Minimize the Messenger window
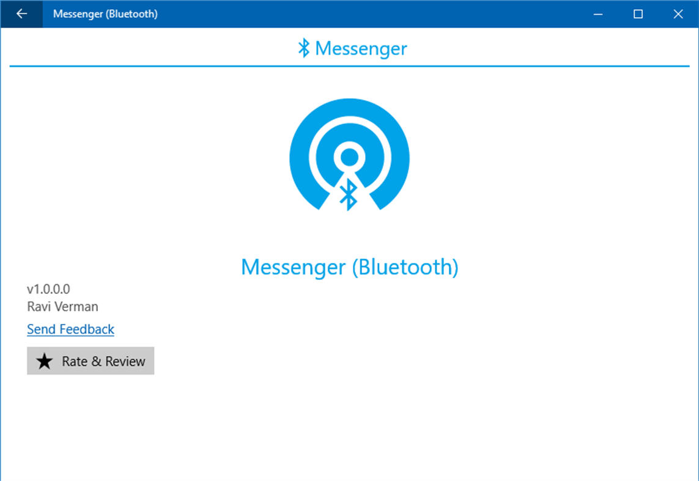This screenshot has width=699, height=481. [x=597, y=13]
